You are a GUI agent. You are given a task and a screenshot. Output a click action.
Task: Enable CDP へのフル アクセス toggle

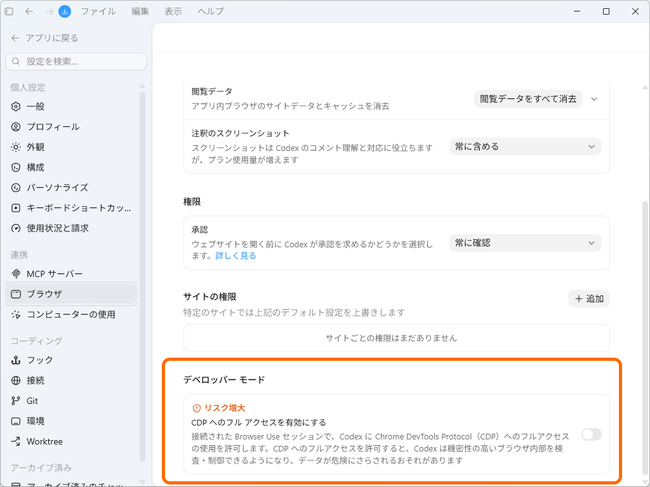(591, 434)
